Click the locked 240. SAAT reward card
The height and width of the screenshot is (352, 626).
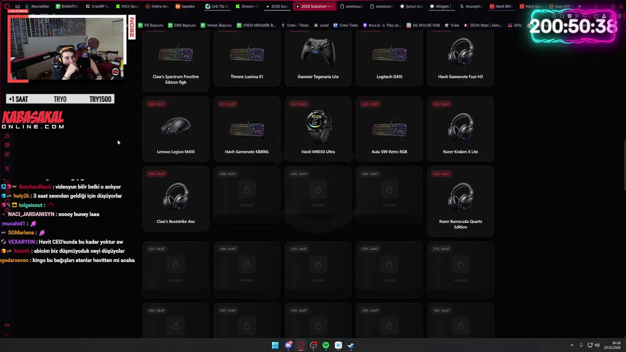click(247, 195)
